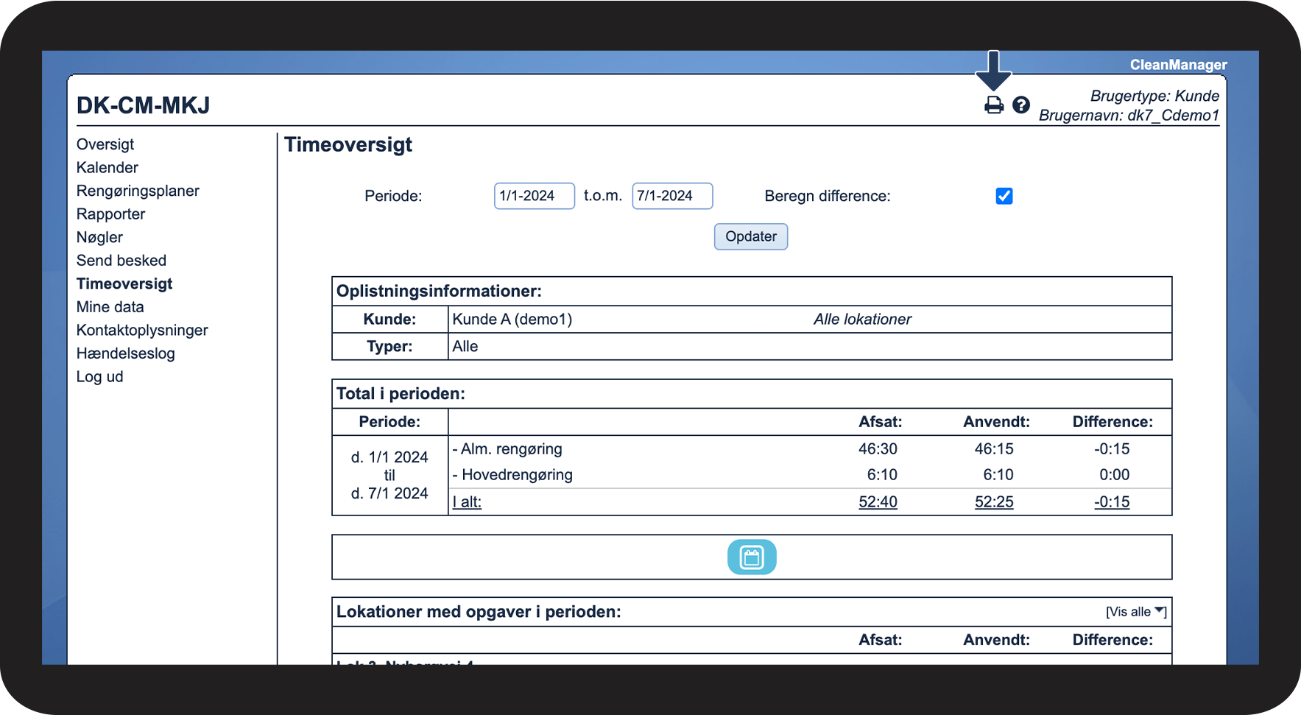Open Mine data page
The width and height of the screenshot is (1301, 715).
point(110,307)
